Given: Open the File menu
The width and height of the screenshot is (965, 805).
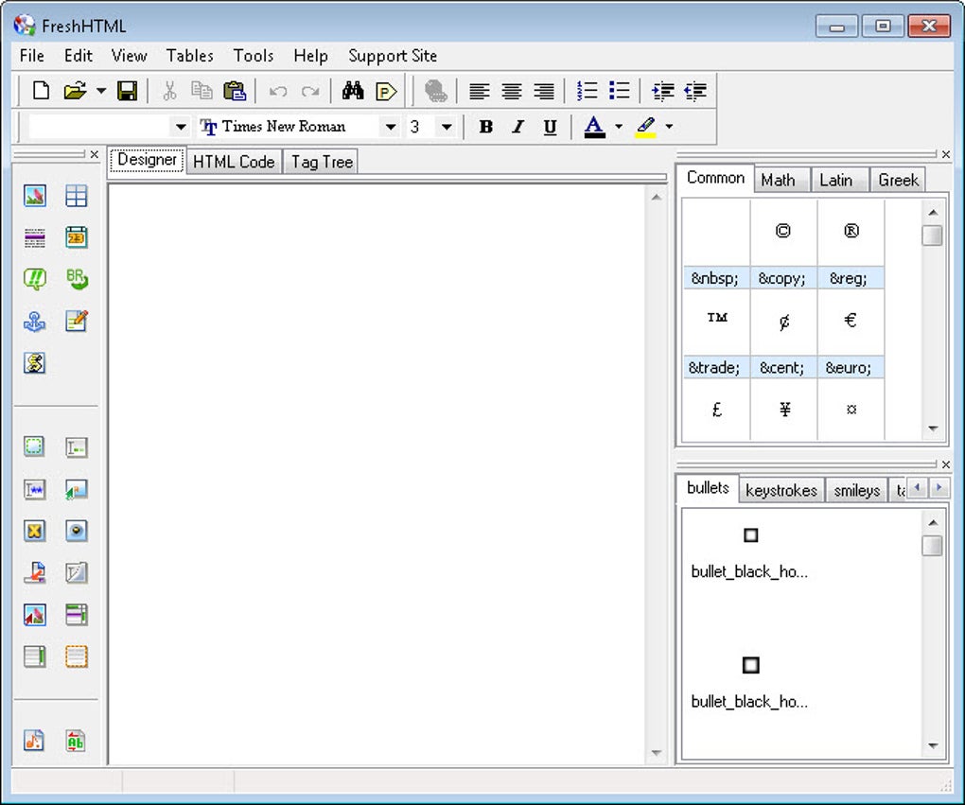Looking at the screenshot, I should pos(32,56).
